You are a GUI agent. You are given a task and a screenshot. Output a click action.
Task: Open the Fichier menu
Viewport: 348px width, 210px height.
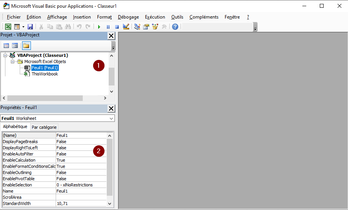point(14,17)
